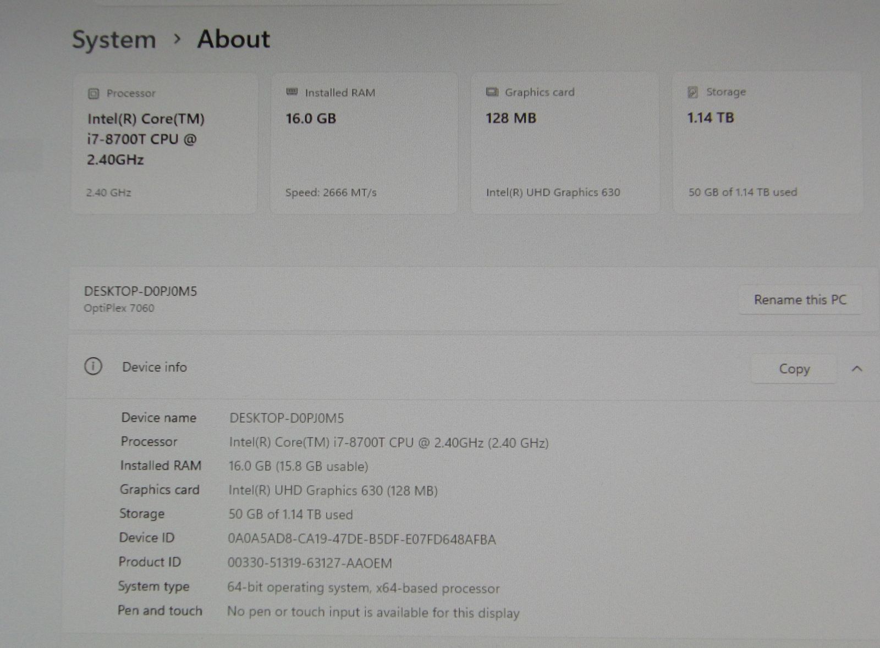The height and width of the screenshot is (648, 880).
Task: Open the Storage 1.14 TB card
Action: [x=768, y=142]
